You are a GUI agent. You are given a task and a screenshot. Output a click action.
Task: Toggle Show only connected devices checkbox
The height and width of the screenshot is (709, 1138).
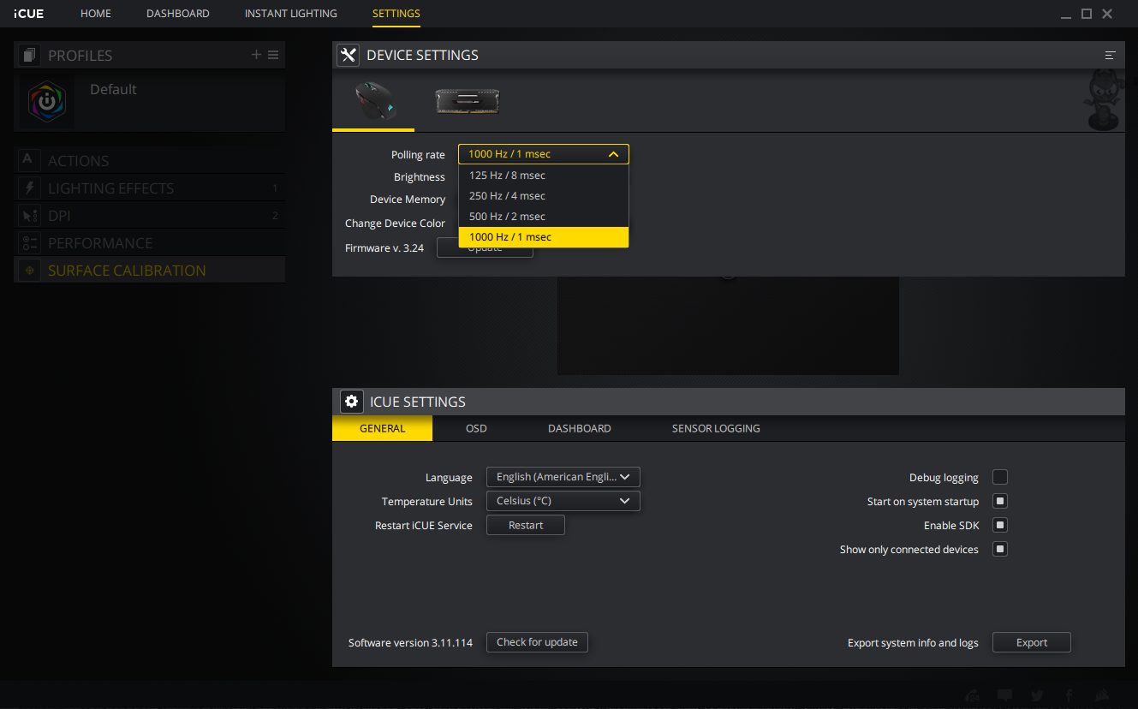pos(1000,549)
